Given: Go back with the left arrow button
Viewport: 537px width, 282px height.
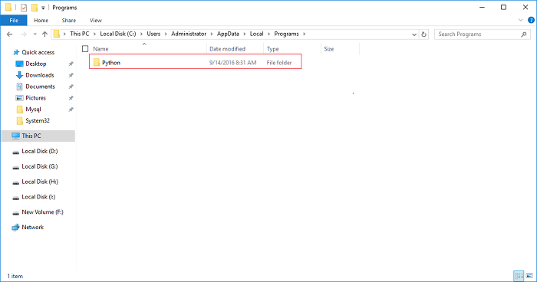Looking at the screenshot, I should (9, 34).
